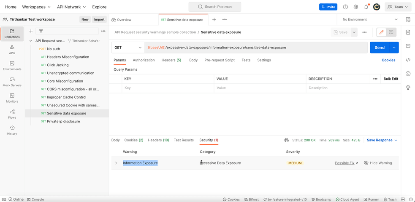Click the filter icon in collections sidebar
This screenshot has width=415, height=202.
[41, 31]
